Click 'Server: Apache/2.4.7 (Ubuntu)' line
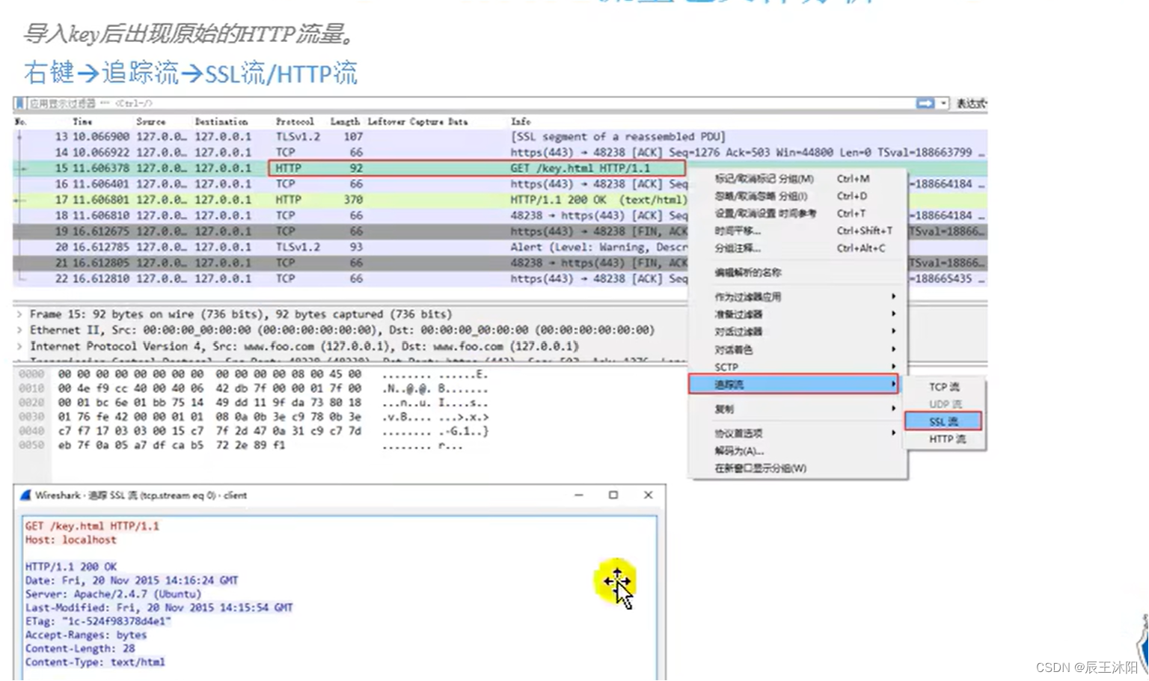Screen dimensions: 1149x681 113,594
